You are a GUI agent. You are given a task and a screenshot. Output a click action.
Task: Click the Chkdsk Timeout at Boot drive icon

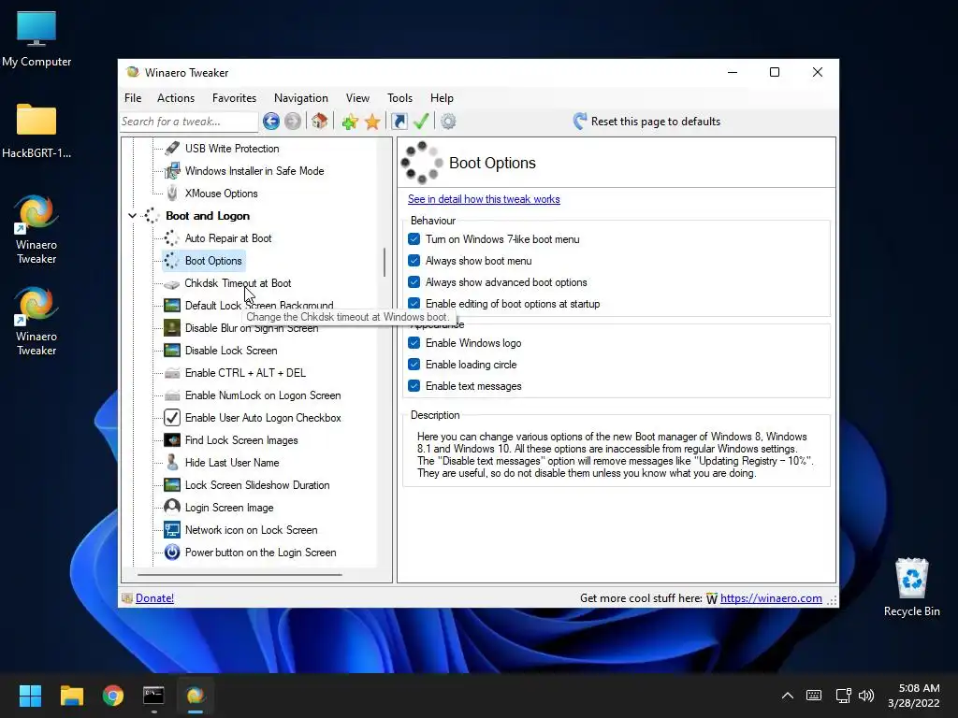pyautogui.click(x=172, y=284)
